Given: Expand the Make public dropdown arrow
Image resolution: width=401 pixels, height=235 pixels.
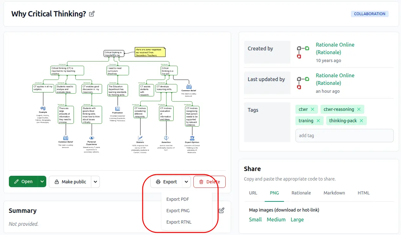Looking at the screenshot, I should (x=96, y=182).
